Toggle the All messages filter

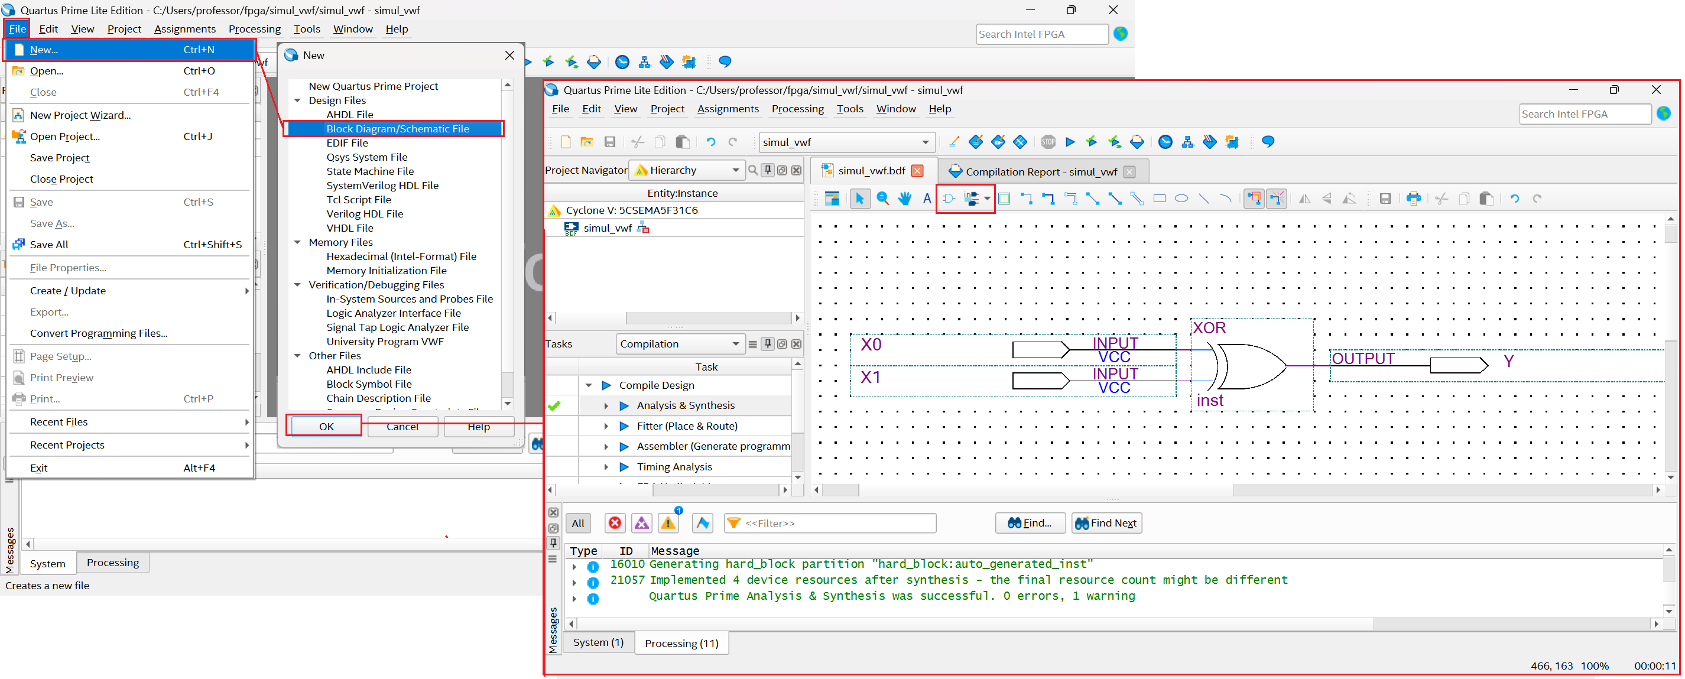(x=577, y=522)
